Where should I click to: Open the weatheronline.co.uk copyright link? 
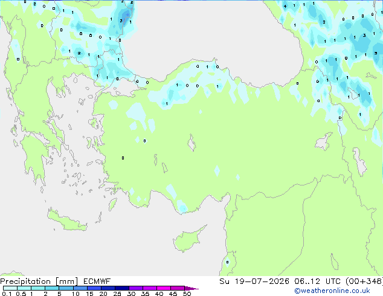coord(332,291)
